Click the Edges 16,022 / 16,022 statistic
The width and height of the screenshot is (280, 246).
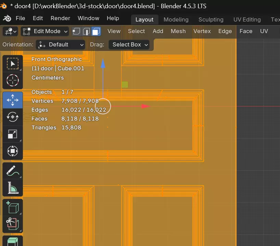point(69,110)
